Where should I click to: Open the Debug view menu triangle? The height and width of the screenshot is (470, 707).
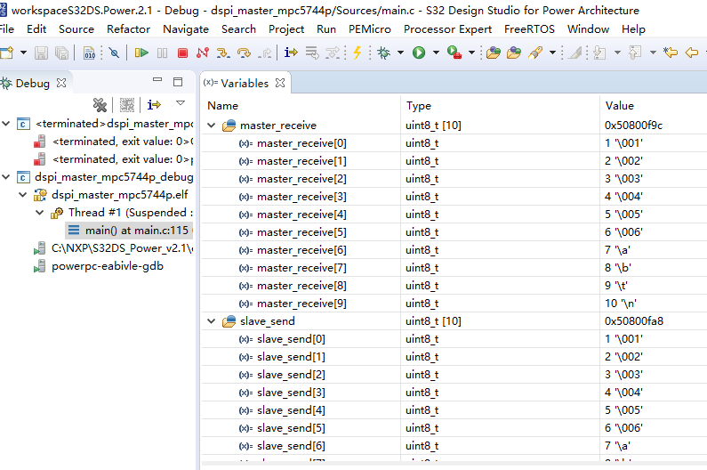pyautogui.click(x=181, y=103)
